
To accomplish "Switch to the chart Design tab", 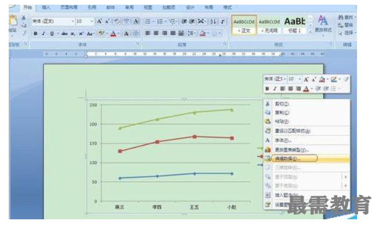I will (x=190, y=8).
